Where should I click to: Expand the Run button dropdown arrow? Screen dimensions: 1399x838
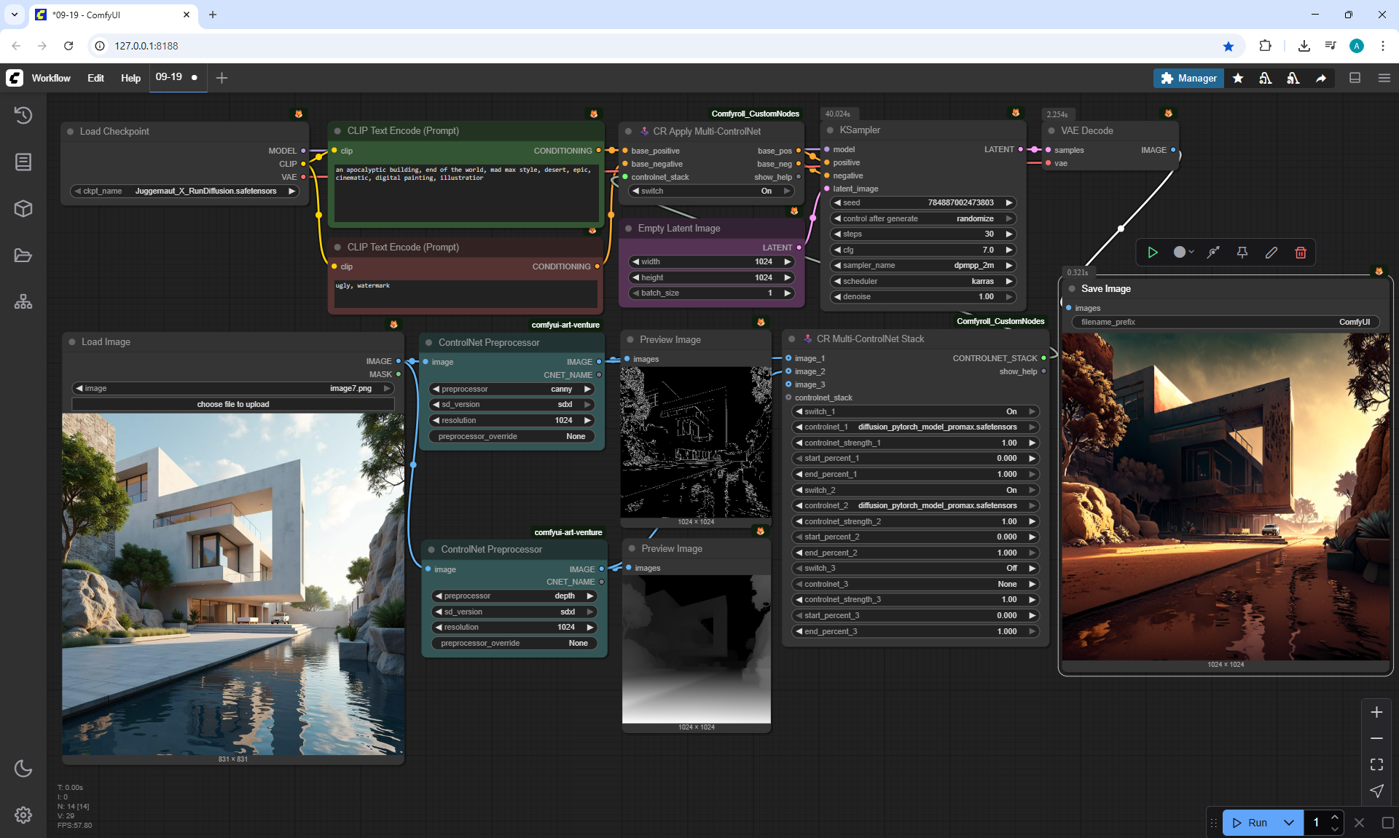(1289, 823)
